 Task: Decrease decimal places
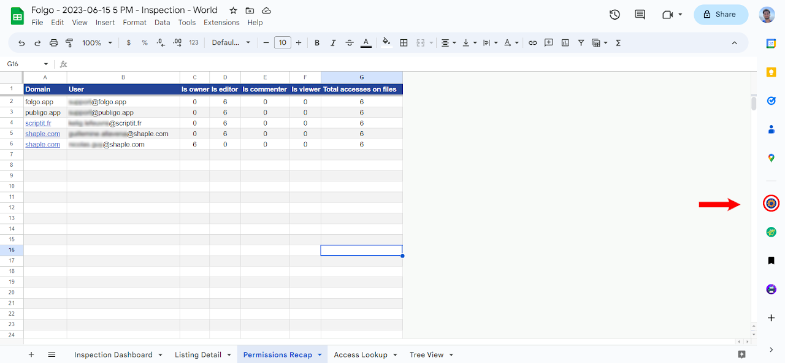pyautogui.click(x=161, y=43)
